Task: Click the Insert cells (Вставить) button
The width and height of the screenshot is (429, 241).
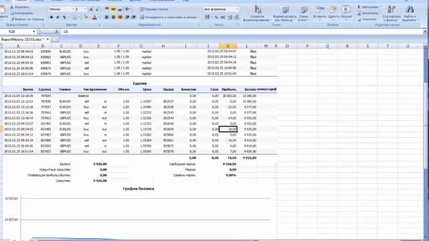Action: (x=319, y=13)
